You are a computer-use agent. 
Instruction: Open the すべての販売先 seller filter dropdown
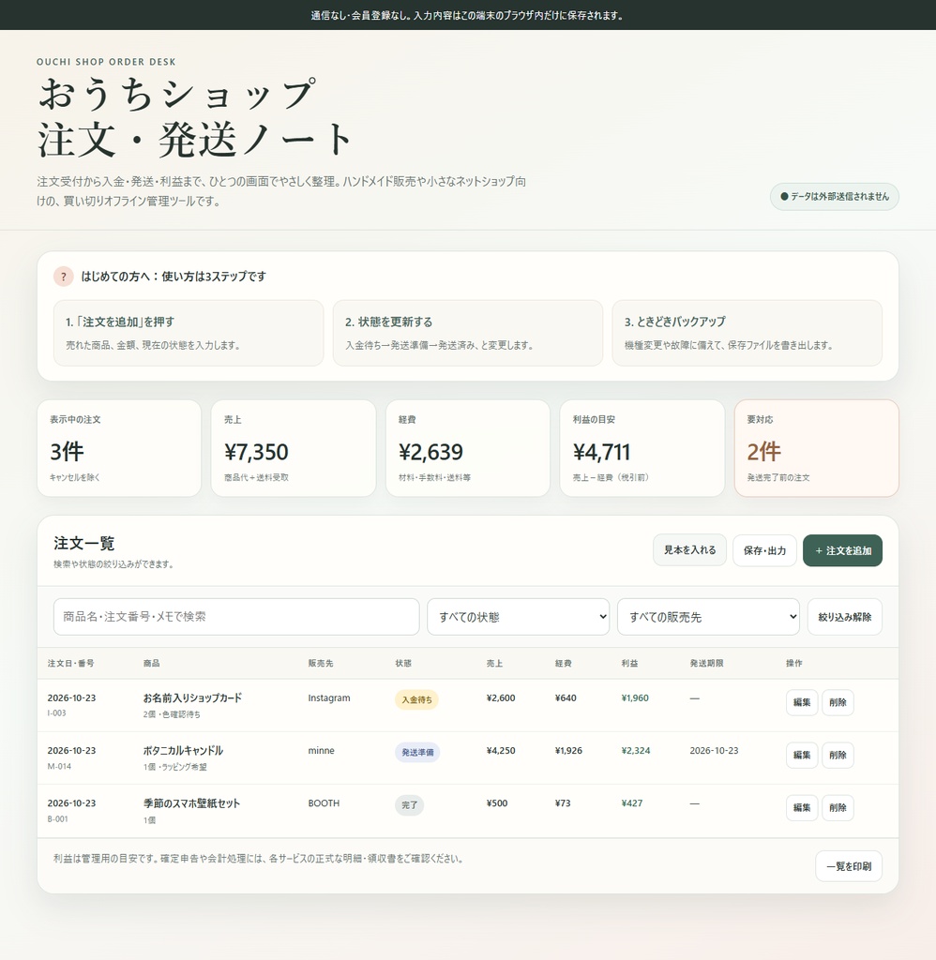tap(709, 617)
